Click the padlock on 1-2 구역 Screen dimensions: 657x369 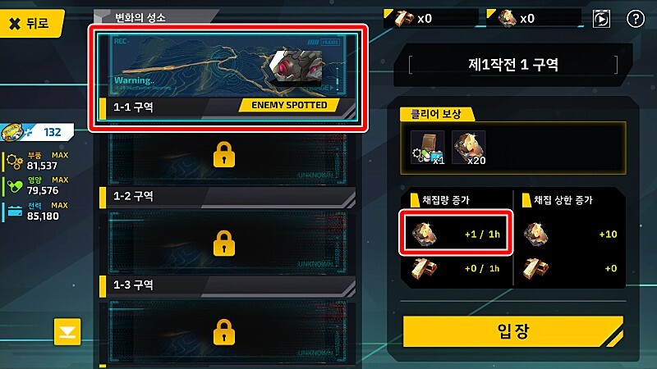click(223, 155)
